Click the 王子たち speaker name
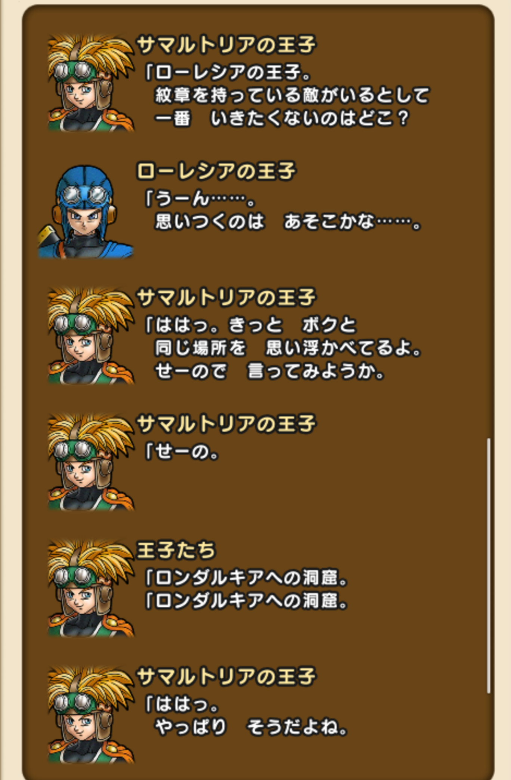 click(x=176, y=550)
